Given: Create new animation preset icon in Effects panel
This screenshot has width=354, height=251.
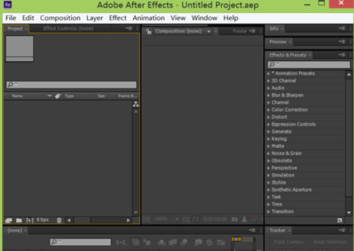Looking at the screenshot, I should [x=340, y=220].
